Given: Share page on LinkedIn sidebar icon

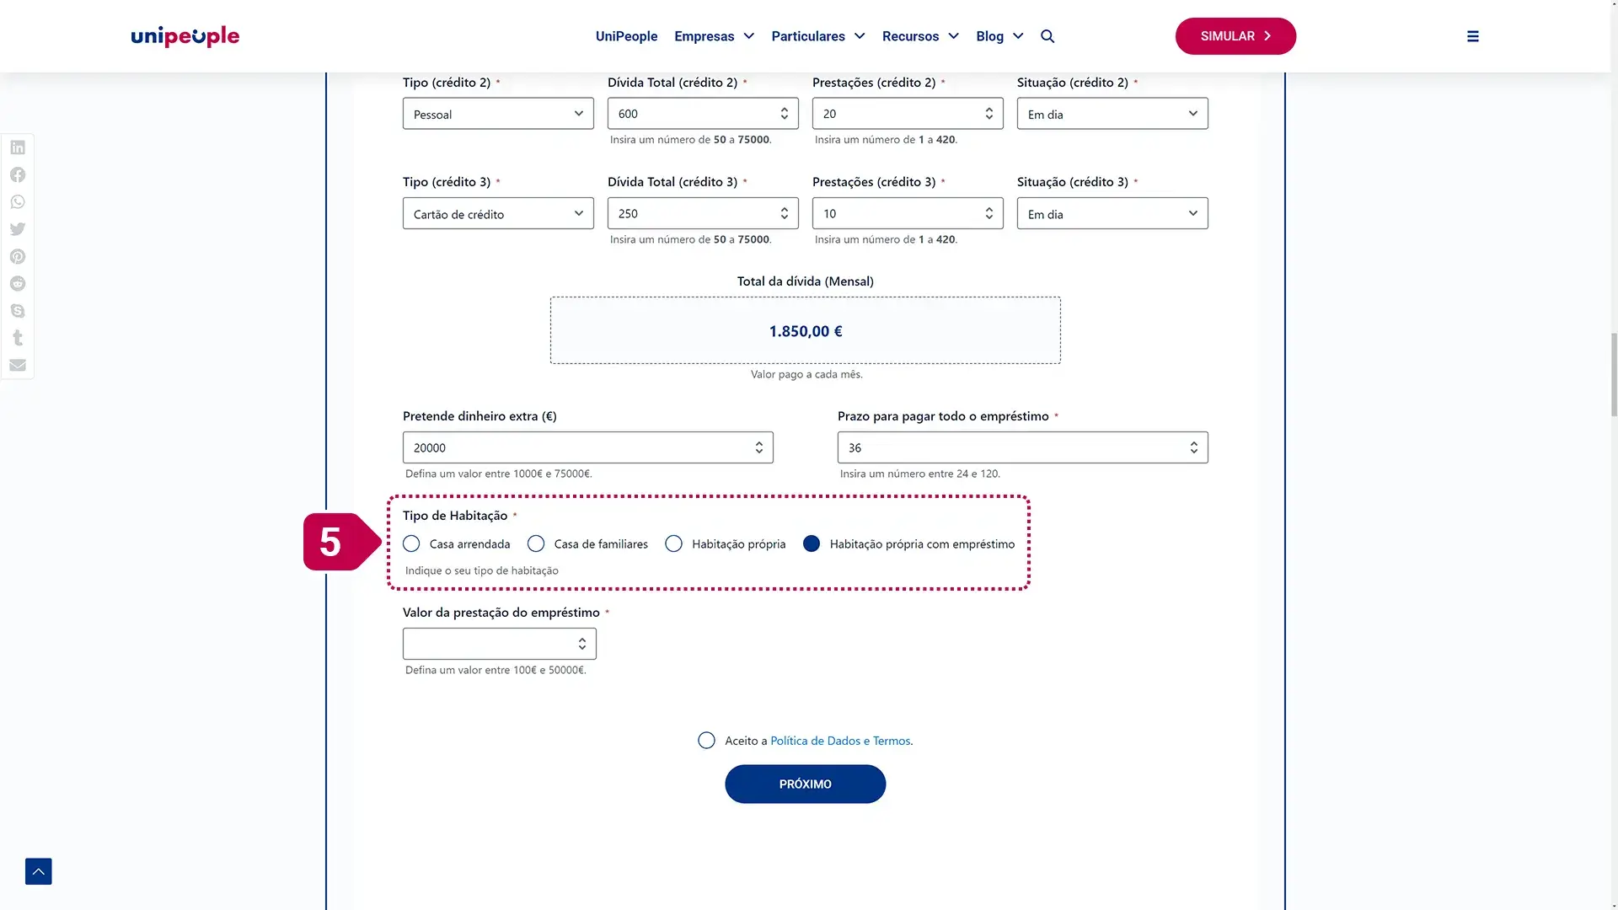Looking at the screenshot, I should tap(18, 147).
